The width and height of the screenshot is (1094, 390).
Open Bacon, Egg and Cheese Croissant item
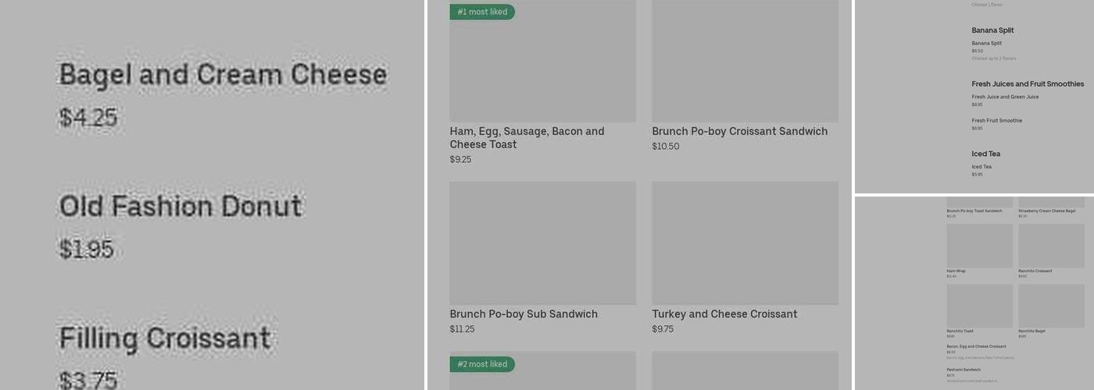click(976, 346)
